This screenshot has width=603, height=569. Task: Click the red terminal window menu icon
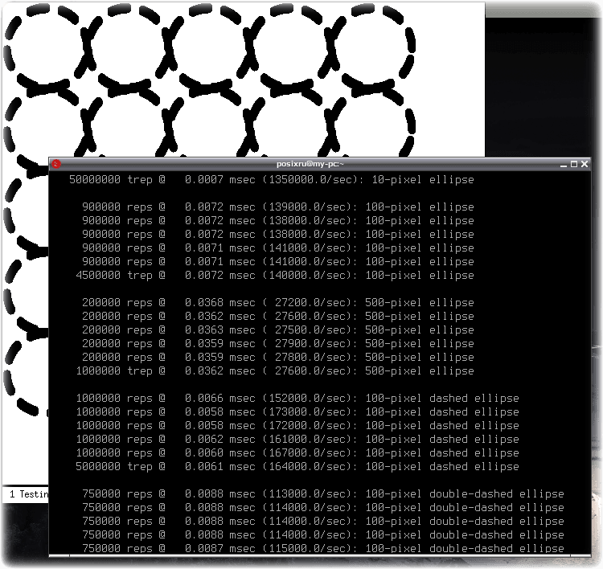(56, 164)
